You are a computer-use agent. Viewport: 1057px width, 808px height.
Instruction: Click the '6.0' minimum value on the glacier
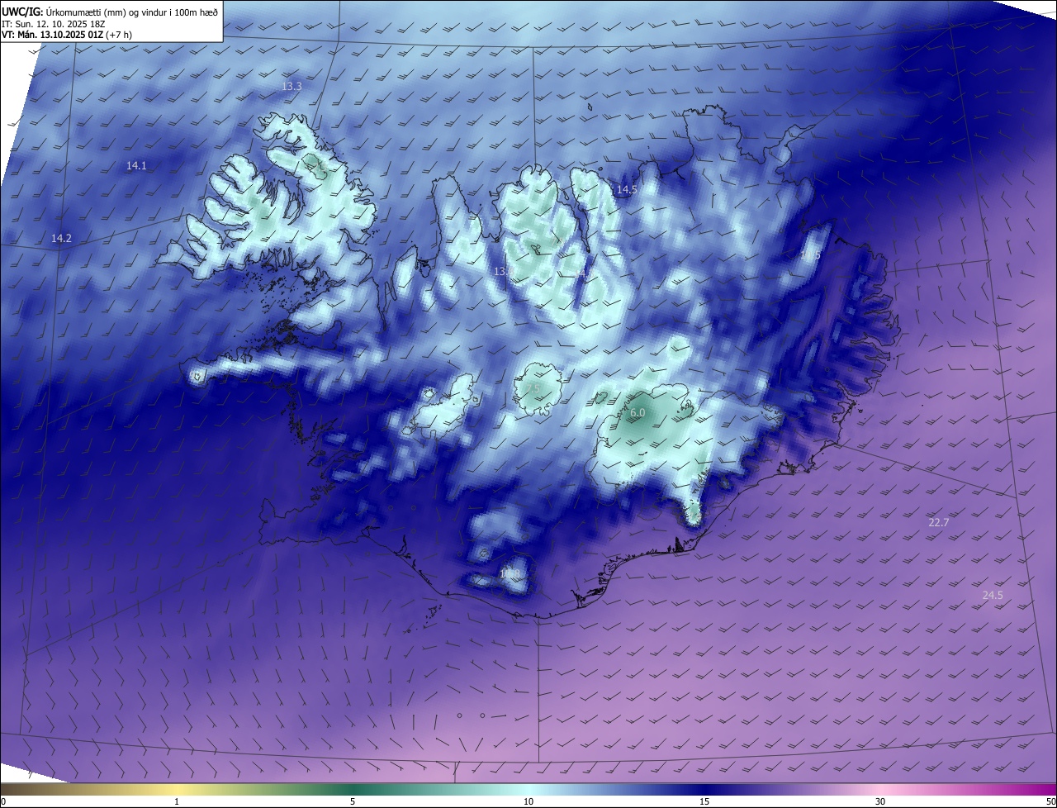pyautogui.click(x=638, y=412)
